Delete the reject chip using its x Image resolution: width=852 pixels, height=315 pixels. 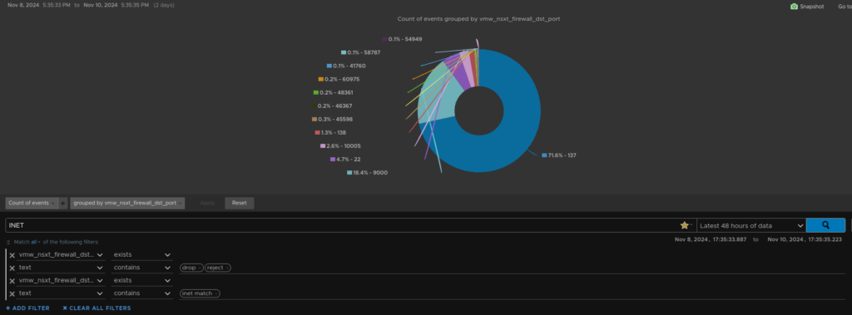pyautogui.click(x=227, y=268)
